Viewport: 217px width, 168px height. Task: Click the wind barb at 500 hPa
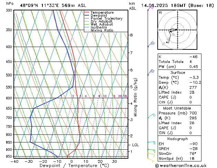point(151,73)
